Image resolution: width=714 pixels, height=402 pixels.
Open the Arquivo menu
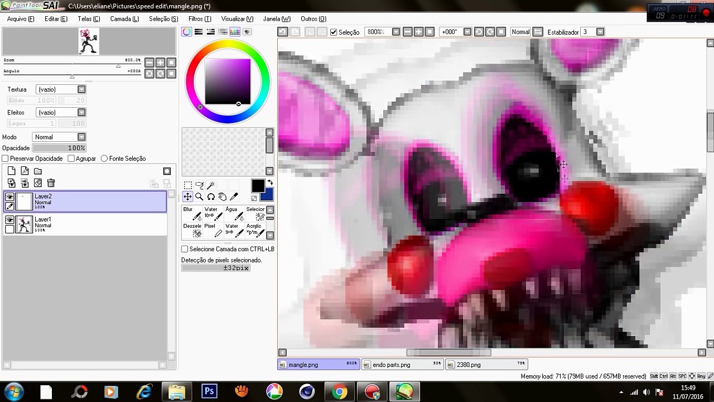[21, 18]
